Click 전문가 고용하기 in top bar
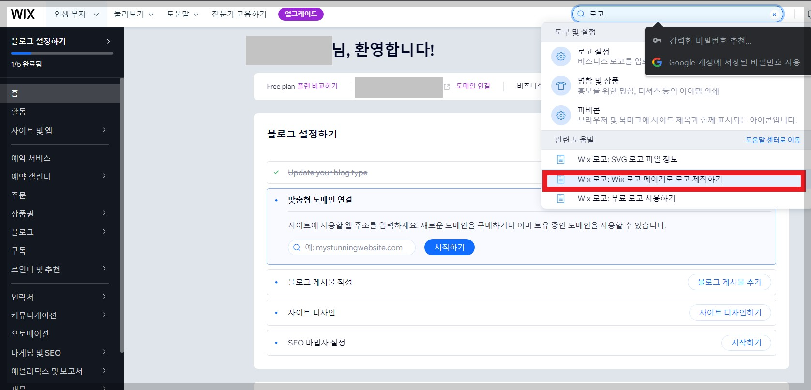This screenshot has width=811, height=390. coord(239,14)
